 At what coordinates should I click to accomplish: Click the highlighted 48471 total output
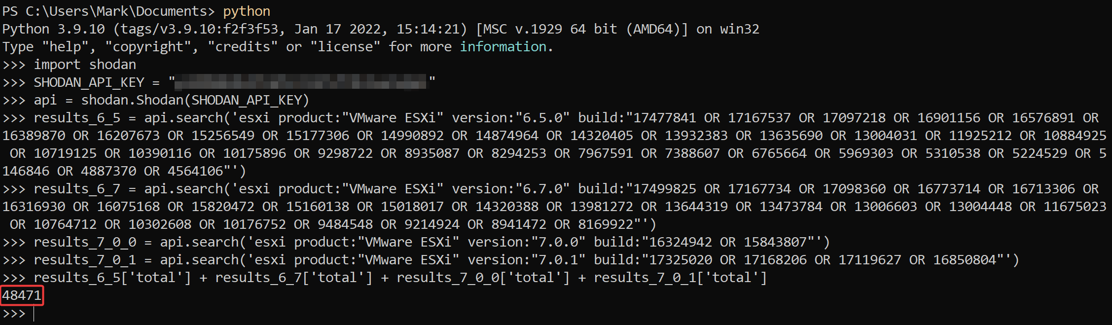click(22, 295)
